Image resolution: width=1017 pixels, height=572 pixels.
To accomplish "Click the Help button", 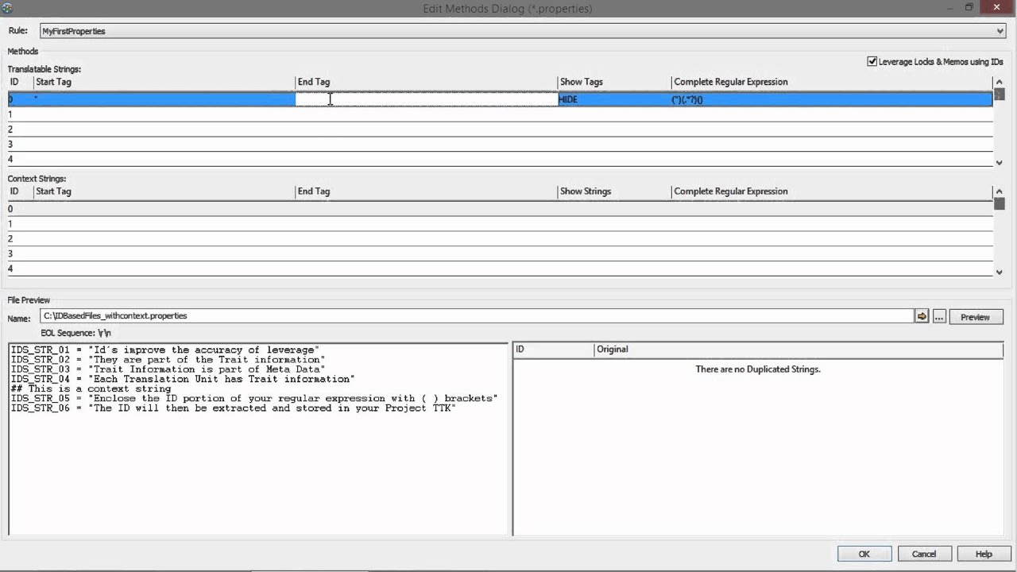I will click(984, 554).
